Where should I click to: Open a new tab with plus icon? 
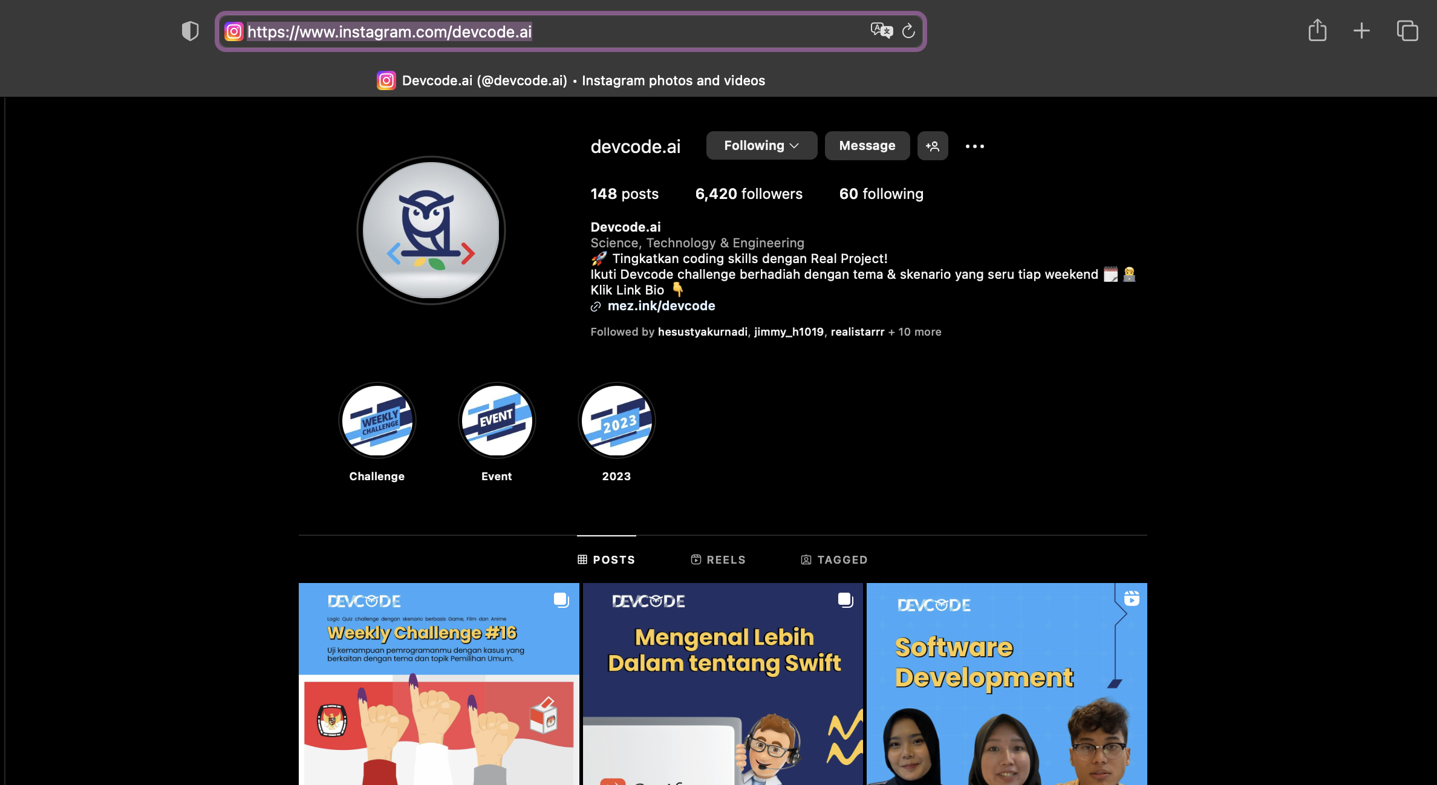pos(1361,30)
